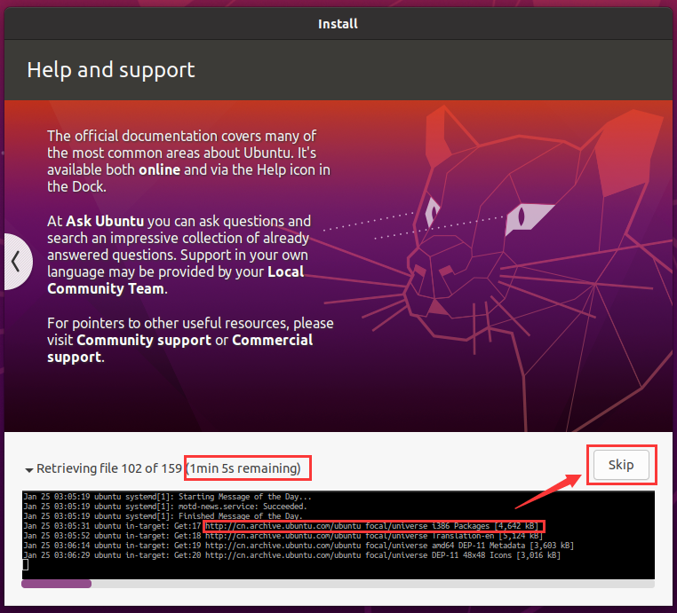Select the Get:17 universe i386 Packages log line

tap(281, 526)
